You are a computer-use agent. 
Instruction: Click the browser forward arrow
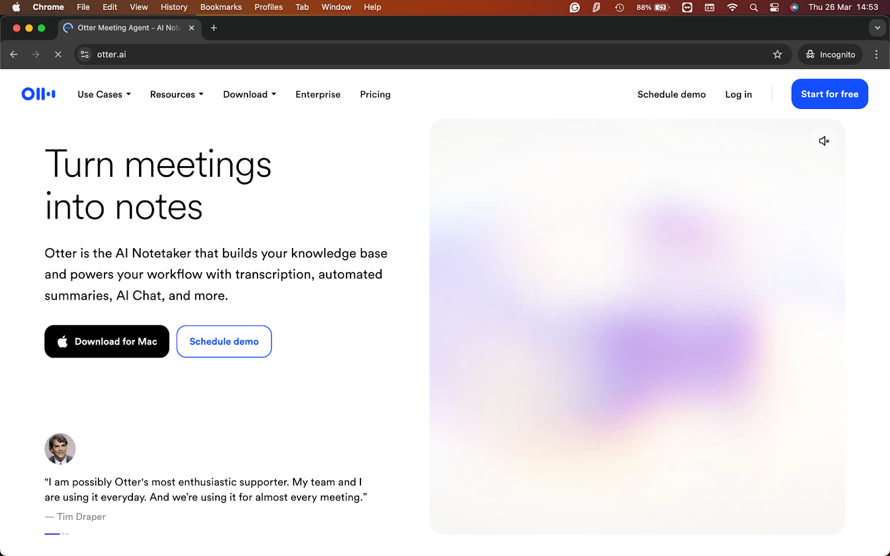36,54
